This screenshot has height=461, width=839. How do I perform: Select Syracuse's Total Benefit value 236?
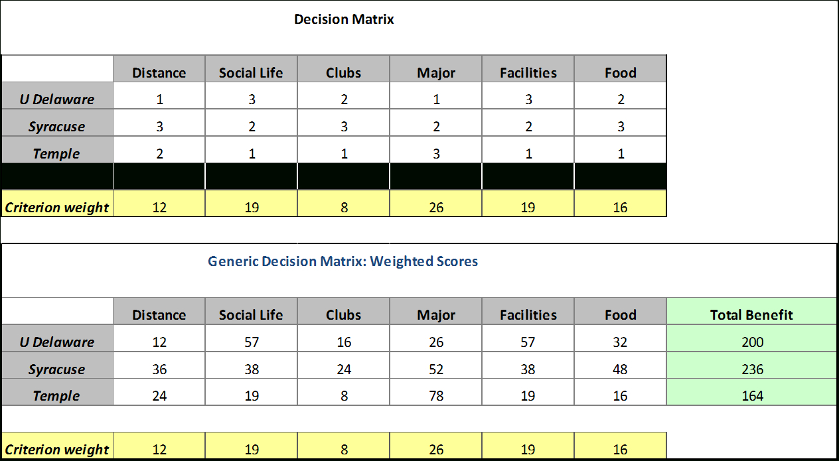pos(753,369)
